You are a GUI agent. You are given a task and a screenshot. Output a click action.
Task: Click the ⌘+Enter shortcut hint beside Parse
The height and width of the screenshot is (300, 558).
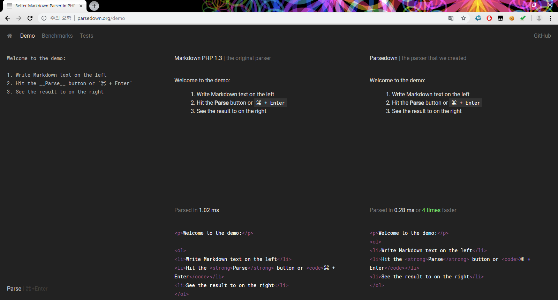click(37, 288)
